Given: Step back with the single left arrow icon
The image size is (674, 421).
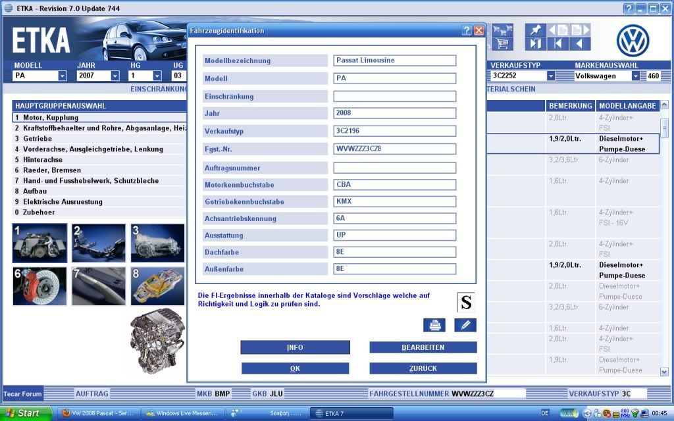Looking at the screenshot, I should (x=580, y=43).
